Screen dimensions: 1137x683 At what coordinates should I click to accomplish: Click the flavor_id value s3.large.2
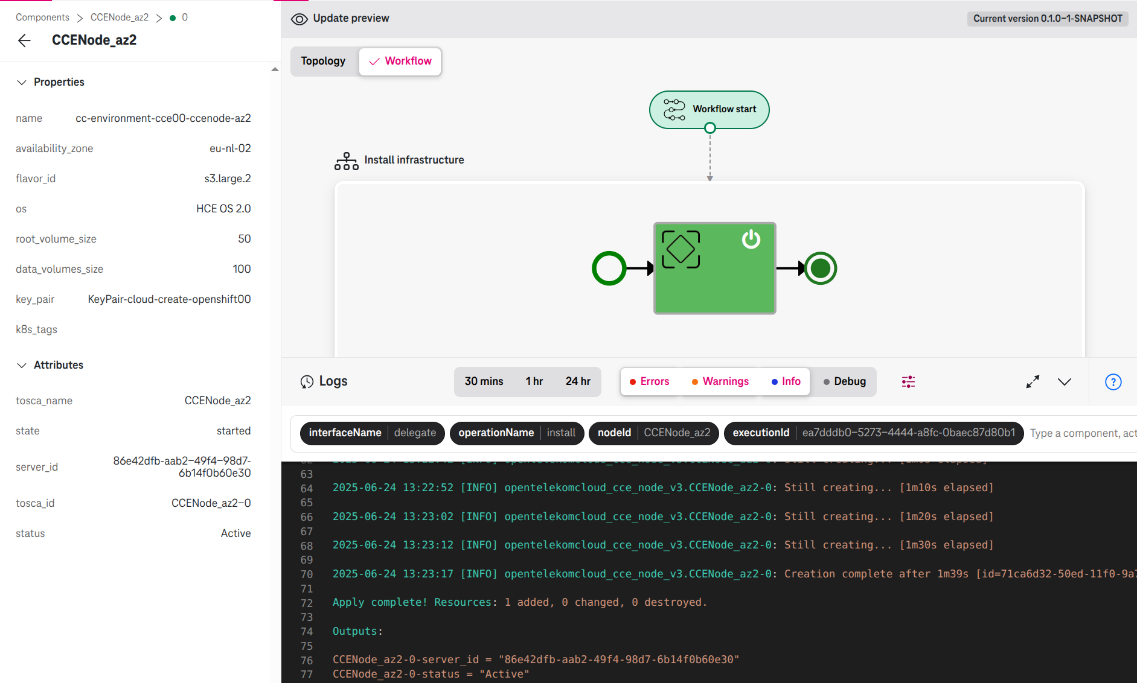click(x=228, y=179)
